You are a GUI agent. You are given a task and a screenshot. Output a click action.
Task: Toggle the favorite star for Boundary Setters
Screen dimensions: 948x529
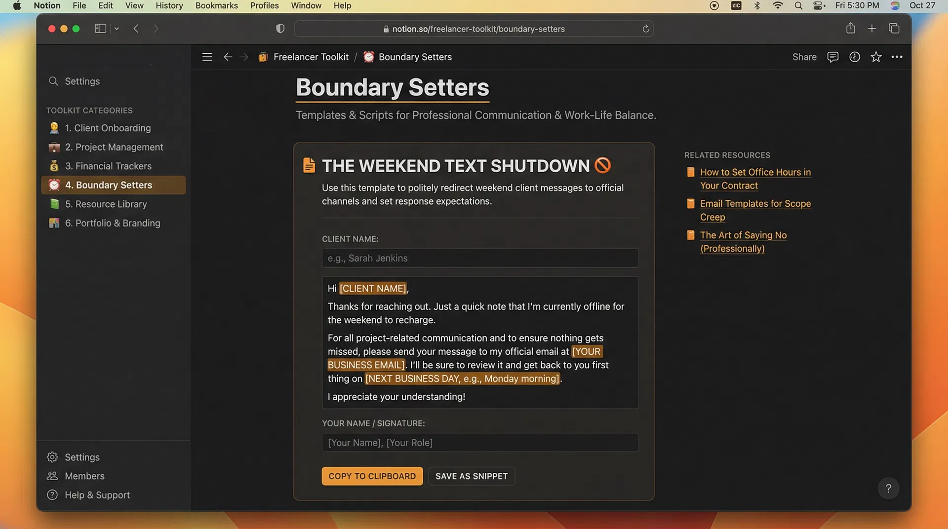(x=876, y=57)
